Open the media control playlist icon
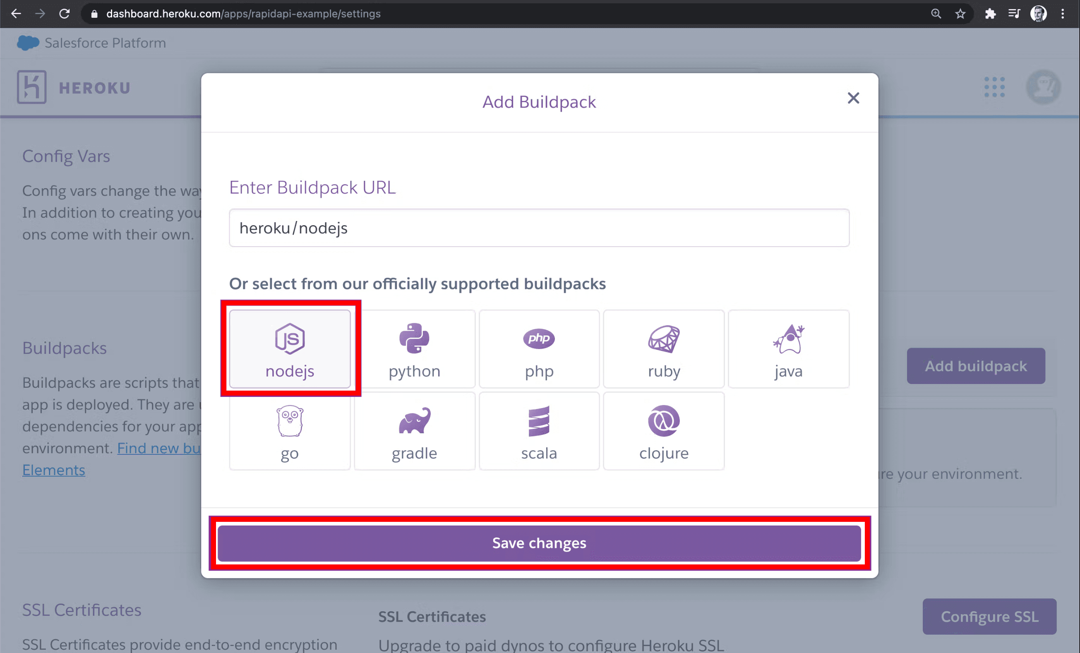The height and width of the screenshot is (653, 1080). pos(1014,14)
